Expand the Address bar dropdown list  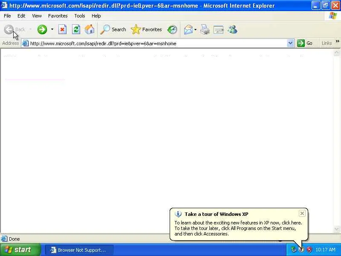[x=290, y=43]
